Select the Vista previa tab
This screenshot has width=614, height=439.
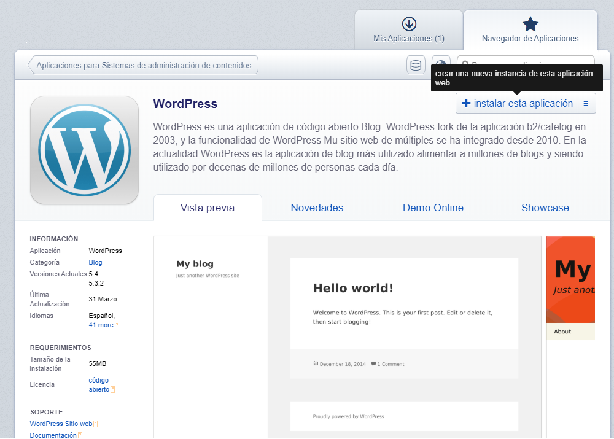pos(208,208)
